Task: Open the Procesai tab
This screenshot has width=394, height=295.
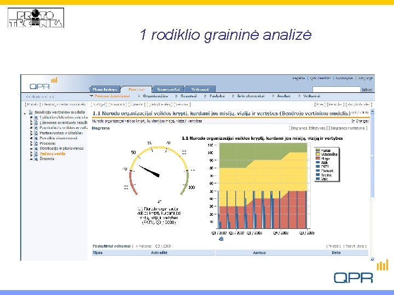Action: (136, 89)
